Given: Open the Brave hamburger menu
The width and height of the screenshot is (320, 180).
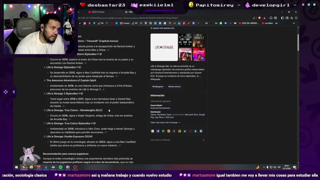Looking at the screenshot, I should [x=296, y=18].
